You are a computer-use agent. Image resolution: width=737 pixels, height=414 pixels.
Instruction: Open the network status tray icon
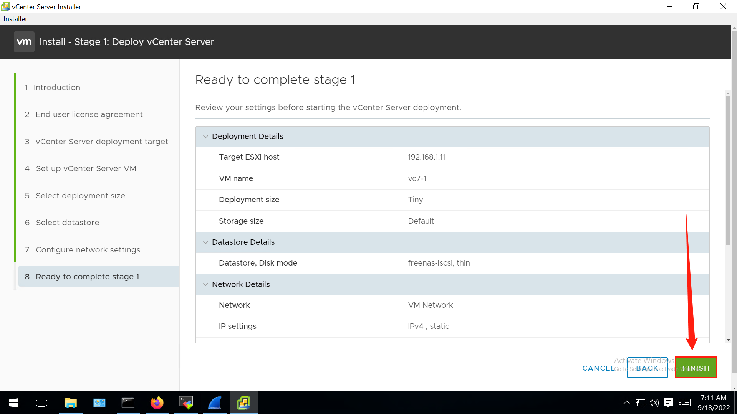pyautogui.click(x=640, y=403)
